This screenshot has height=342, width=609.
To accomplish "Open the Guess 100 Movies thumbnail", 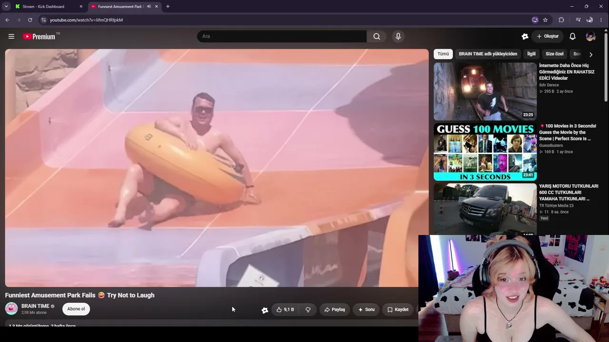I will click(485, 152).
